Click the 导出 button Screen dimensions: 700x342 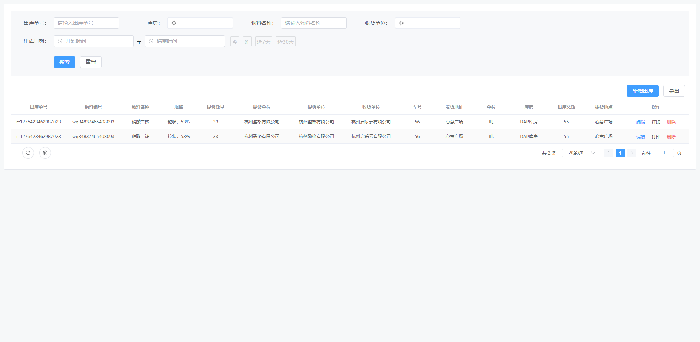click(674, 91)
